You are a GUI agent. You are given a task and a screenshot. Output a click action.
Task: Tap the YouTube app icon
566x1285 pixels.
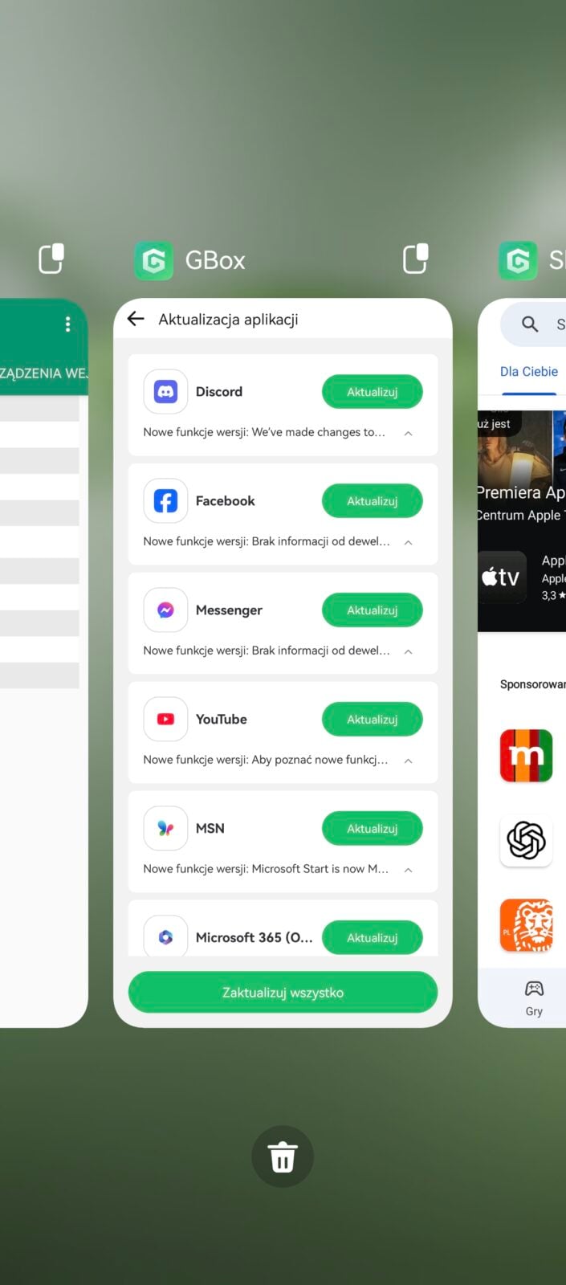(165, 719)
